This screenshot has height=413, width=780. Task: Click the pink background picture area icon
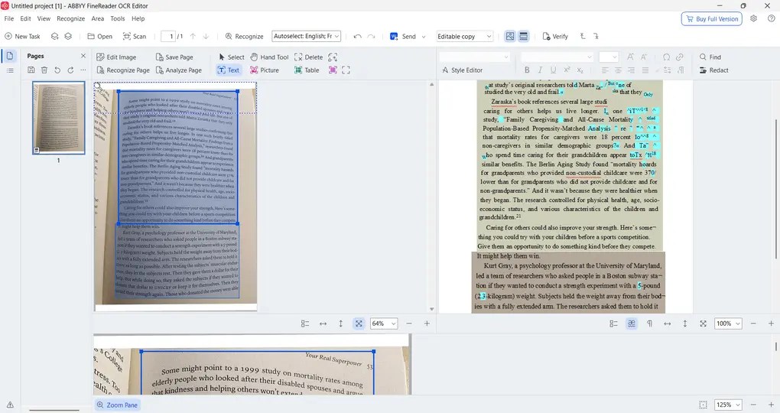pos(333,70)
